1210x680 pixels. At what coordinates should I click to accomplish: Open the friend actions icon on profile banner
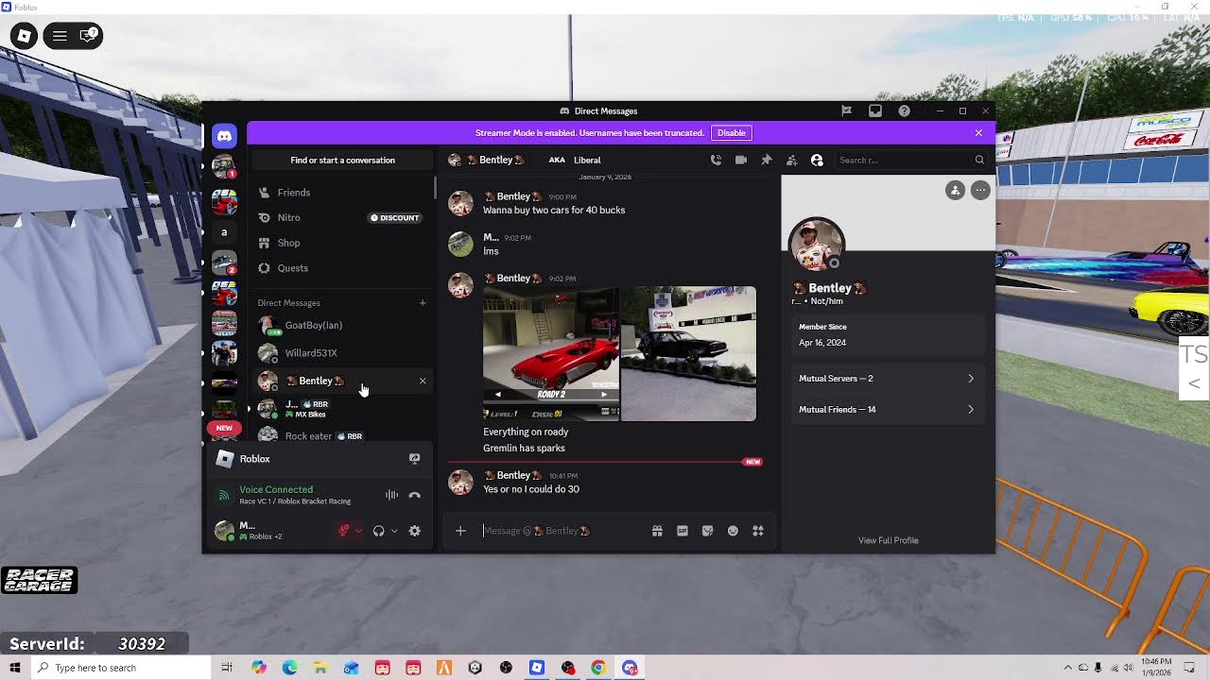click(956, 191)
